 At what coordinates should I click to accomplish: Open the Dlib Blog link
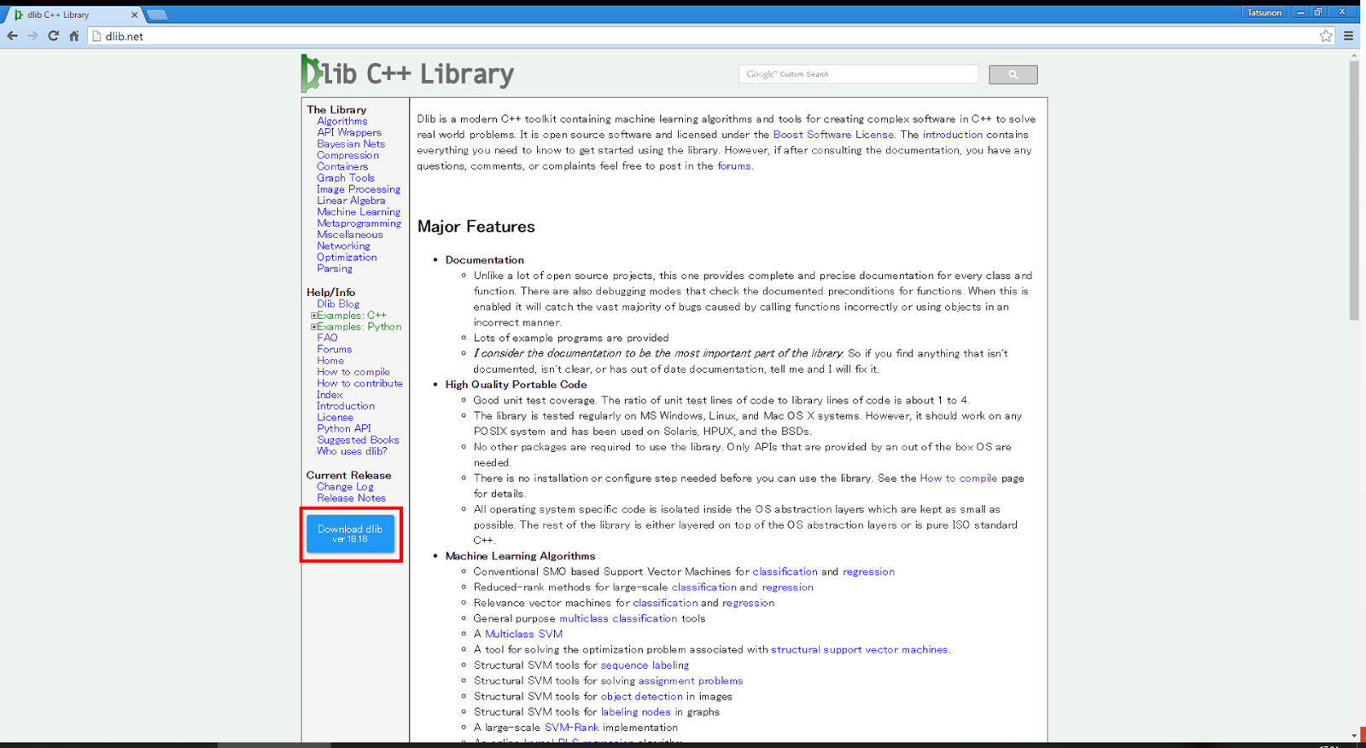(x=338, y=304)
